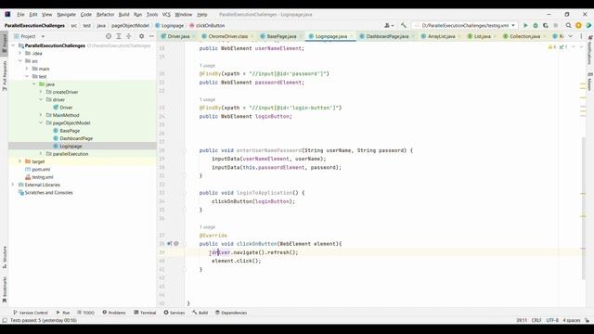Switch to BasePage.java tab

coord(281,36)
